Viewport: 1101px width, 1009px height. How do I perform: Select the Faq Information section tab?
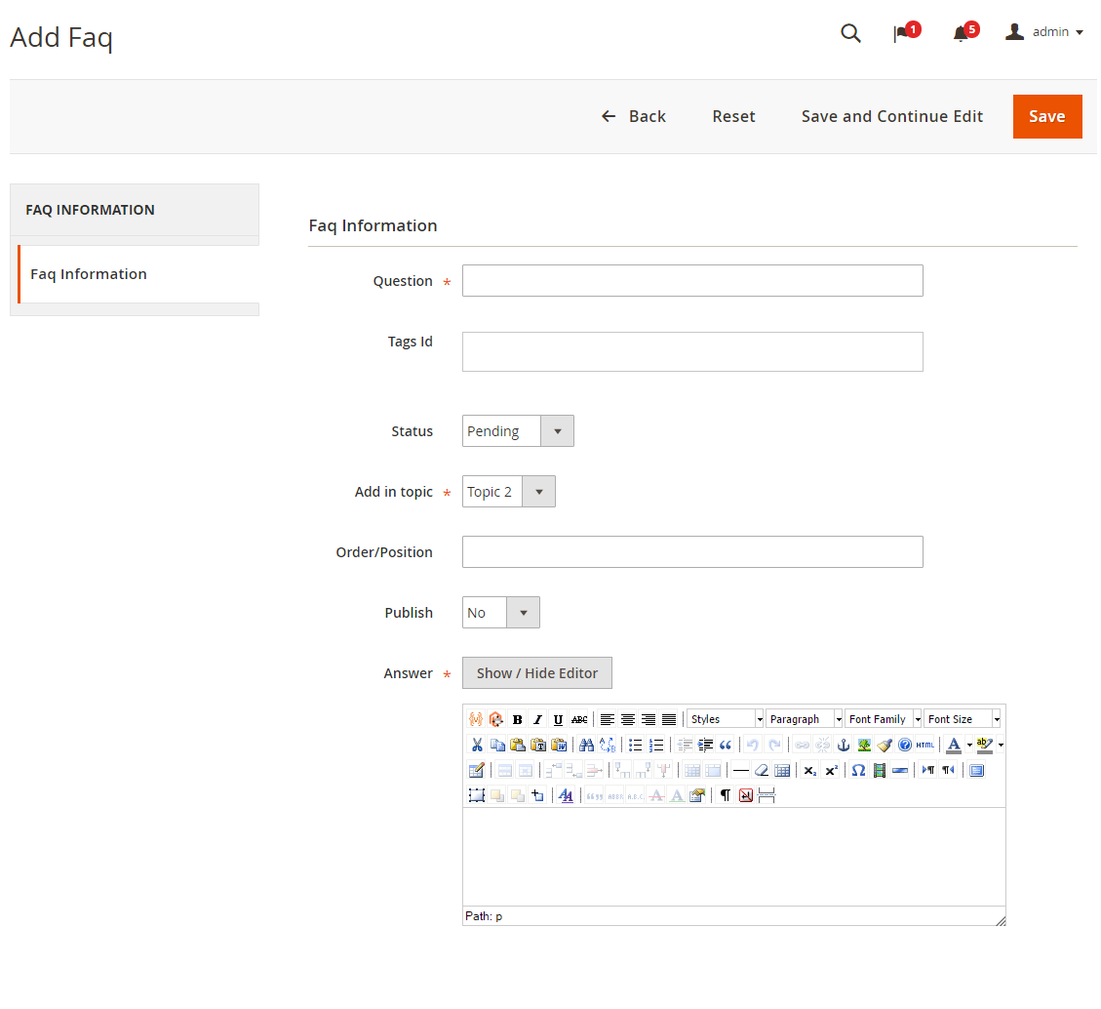[89, 274]
